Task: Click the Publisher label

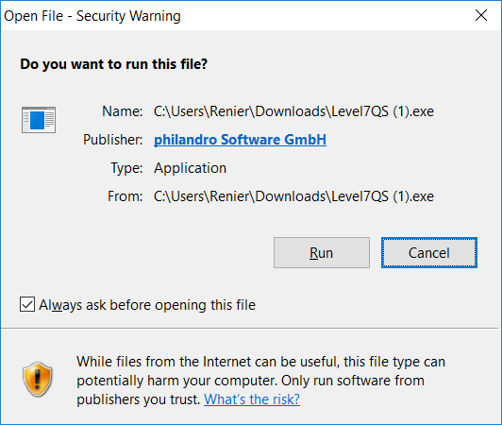Action: point(112,140)
